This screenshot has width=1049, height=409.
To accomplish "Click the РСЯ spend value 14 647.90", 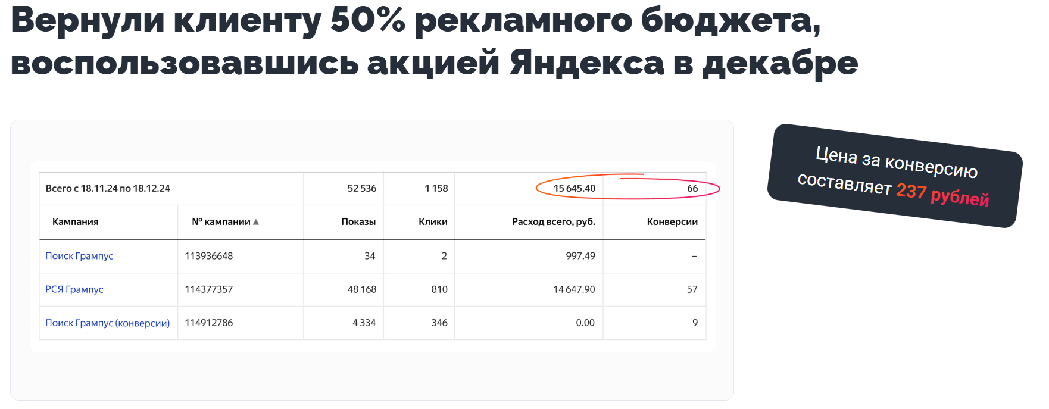I will [x=574, y=289].
